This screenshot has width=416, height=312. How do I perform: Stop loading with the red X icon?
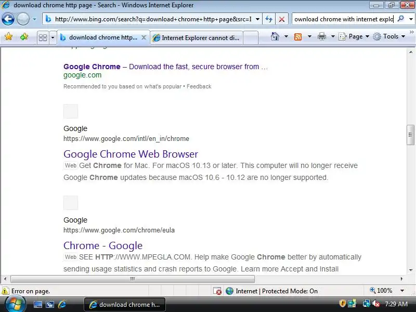(x=282, y=19)
